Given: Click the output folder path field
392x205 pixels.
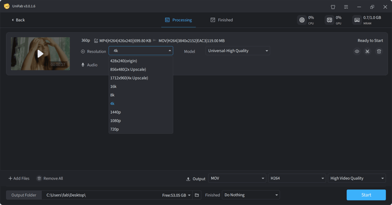Looking at the screenshot, I should 100,195.
